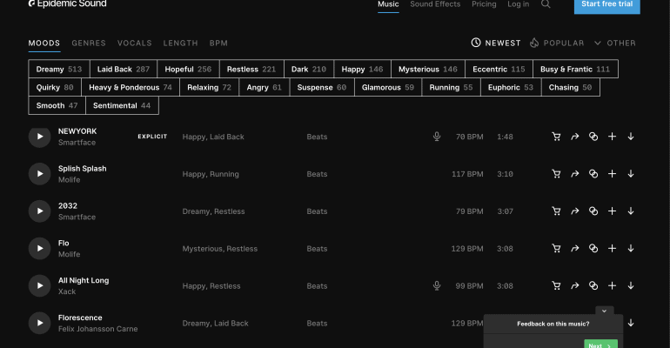Find similar tracks to Splish Splash icon
This screenshot has height=348, width=670.
coord(593,174)
